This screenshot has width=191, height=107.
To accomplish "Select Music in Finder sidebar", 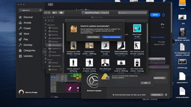I will point(53,52).
